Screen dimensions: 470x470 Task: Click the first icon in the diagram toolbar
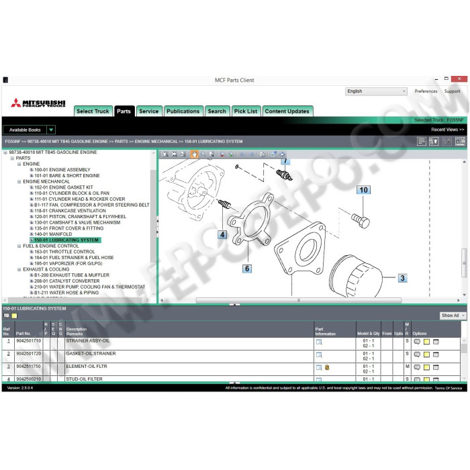coord(166,154)
